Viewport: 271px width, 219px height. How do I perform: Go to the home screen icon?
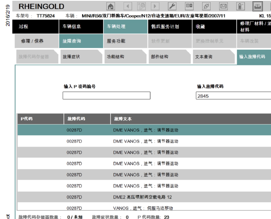point(111,7)
